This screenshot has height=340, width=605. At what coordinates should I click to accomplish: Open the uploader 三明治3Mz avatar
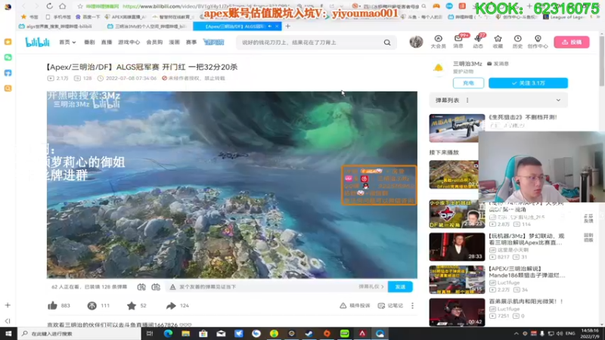tap(439, 68)
